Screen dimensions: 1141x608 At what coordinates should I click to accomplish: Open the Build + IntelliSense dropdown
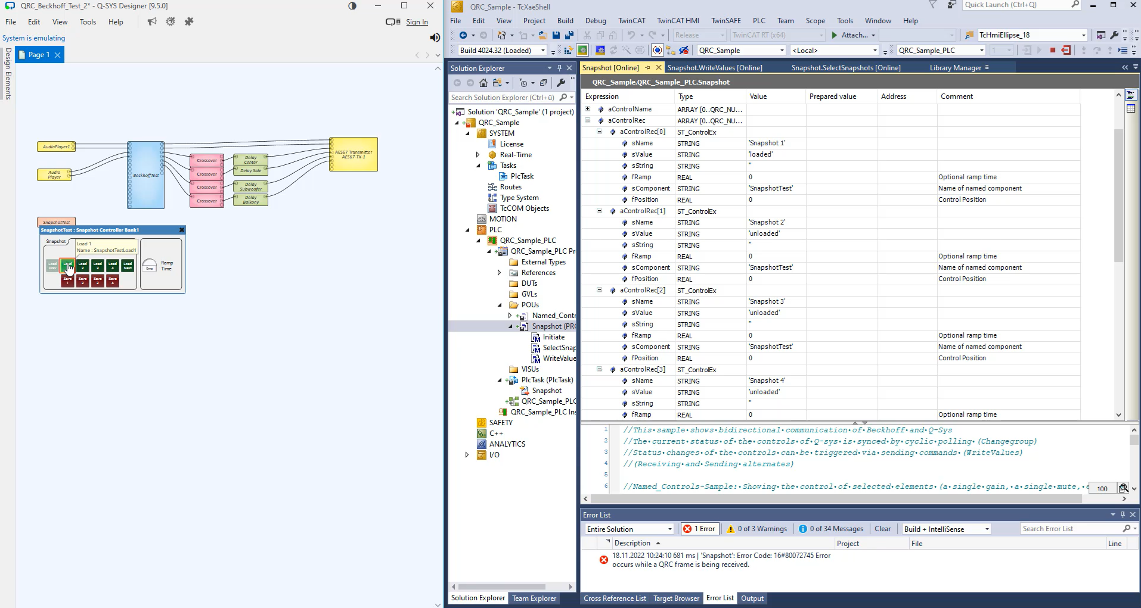pos(946,529)
